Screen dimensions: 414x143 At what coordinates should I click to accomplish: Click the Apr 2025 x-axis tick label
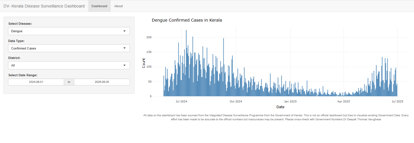point(343,101)
